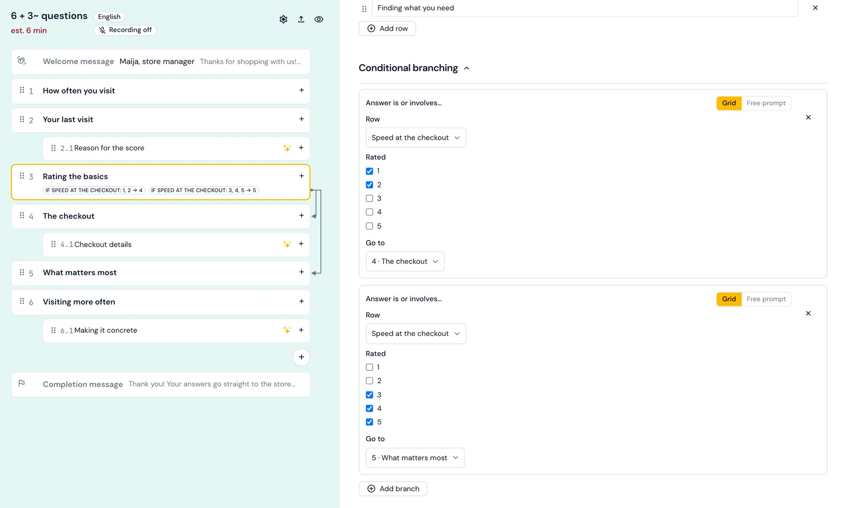This screenshot has width=847, height=508.
Task: Open 'Go to 4 · The checkout' dropdown
Action: (405, 261)
